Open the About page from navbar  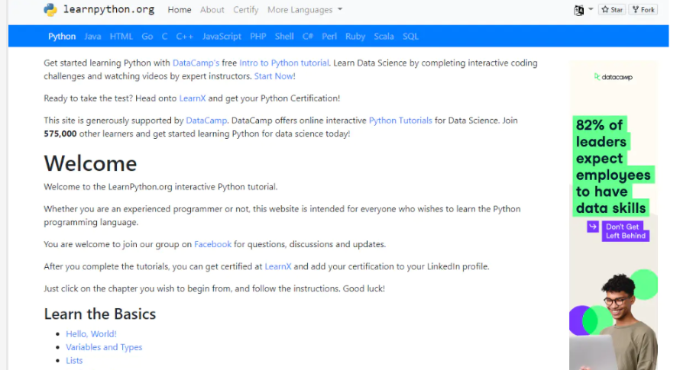212,9
